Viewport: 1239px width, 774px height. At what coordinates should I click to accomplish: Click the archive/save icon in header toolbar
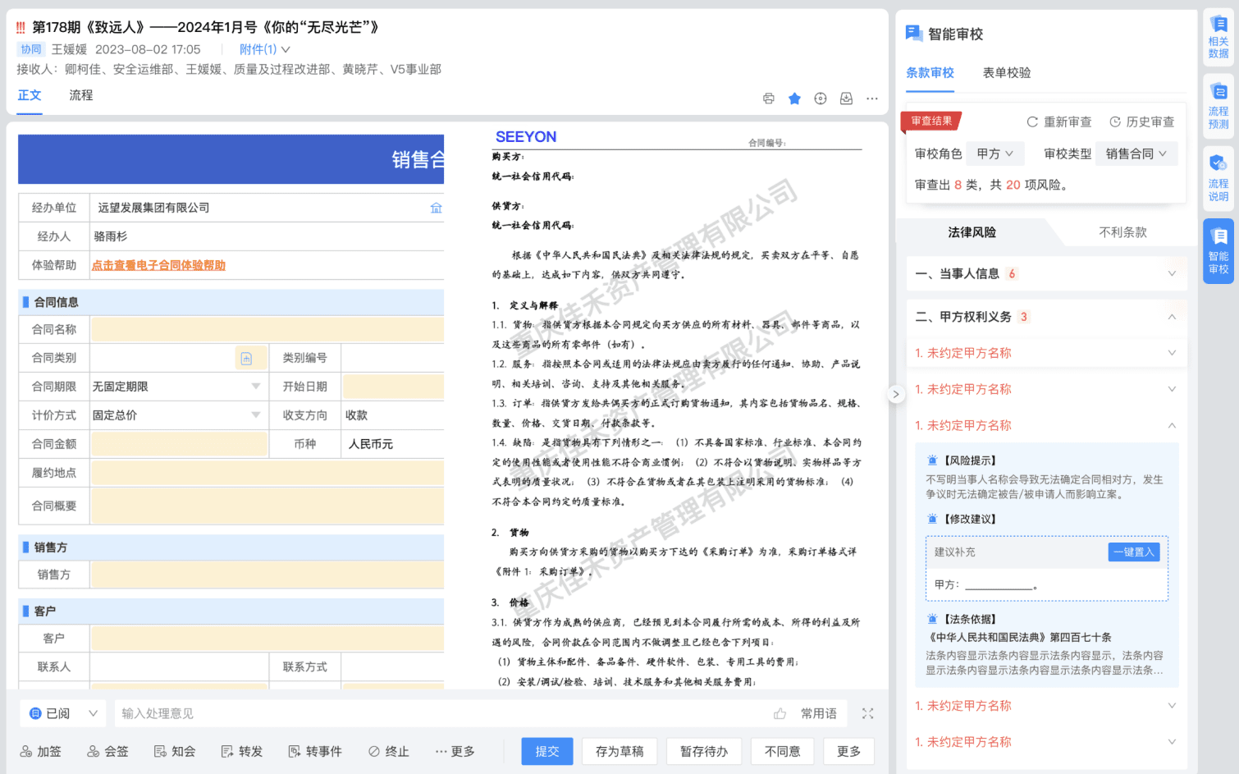846,98
